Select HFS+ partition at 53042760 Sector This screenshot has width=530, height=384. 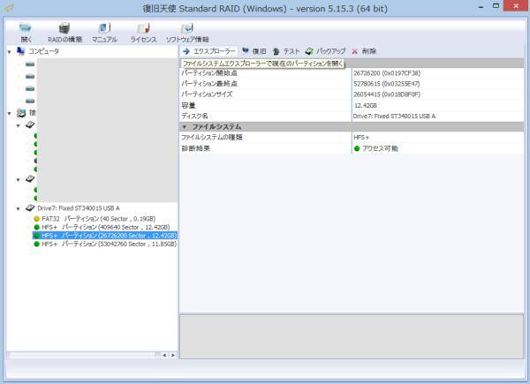[108, 245]
